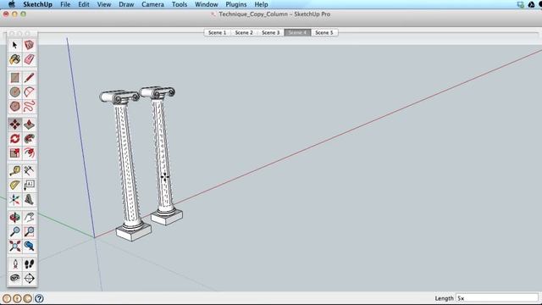
Task: Select the Position Camera tool
Action: (14, 264)
